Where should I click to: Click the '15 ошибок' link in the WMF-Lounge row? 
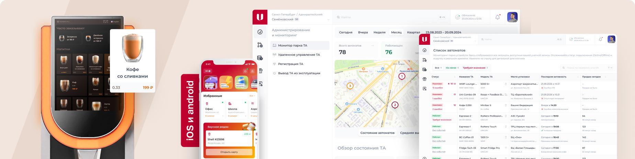(437, 88)
